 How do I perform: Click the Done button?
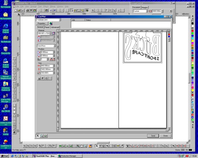pos(165,136)
